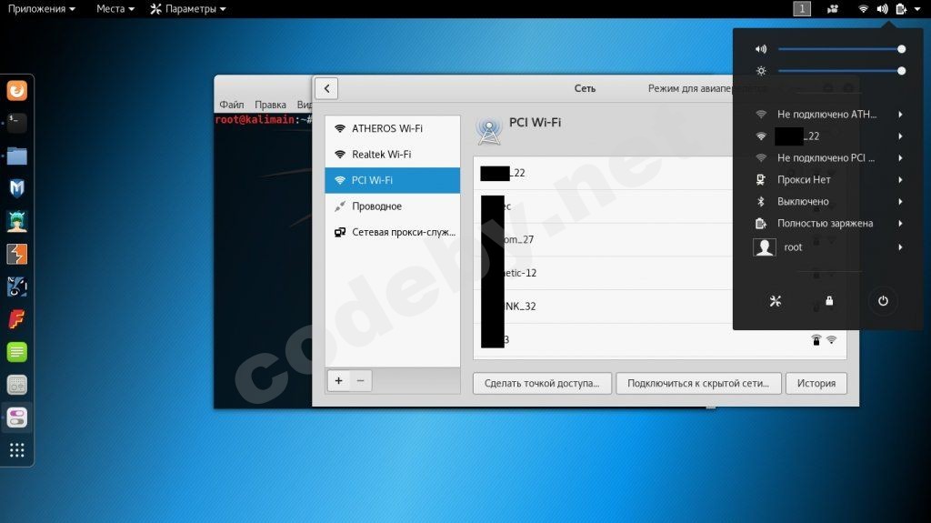
Task: Click the workspace indicator 1 in top bar
Action: (802, 8)
